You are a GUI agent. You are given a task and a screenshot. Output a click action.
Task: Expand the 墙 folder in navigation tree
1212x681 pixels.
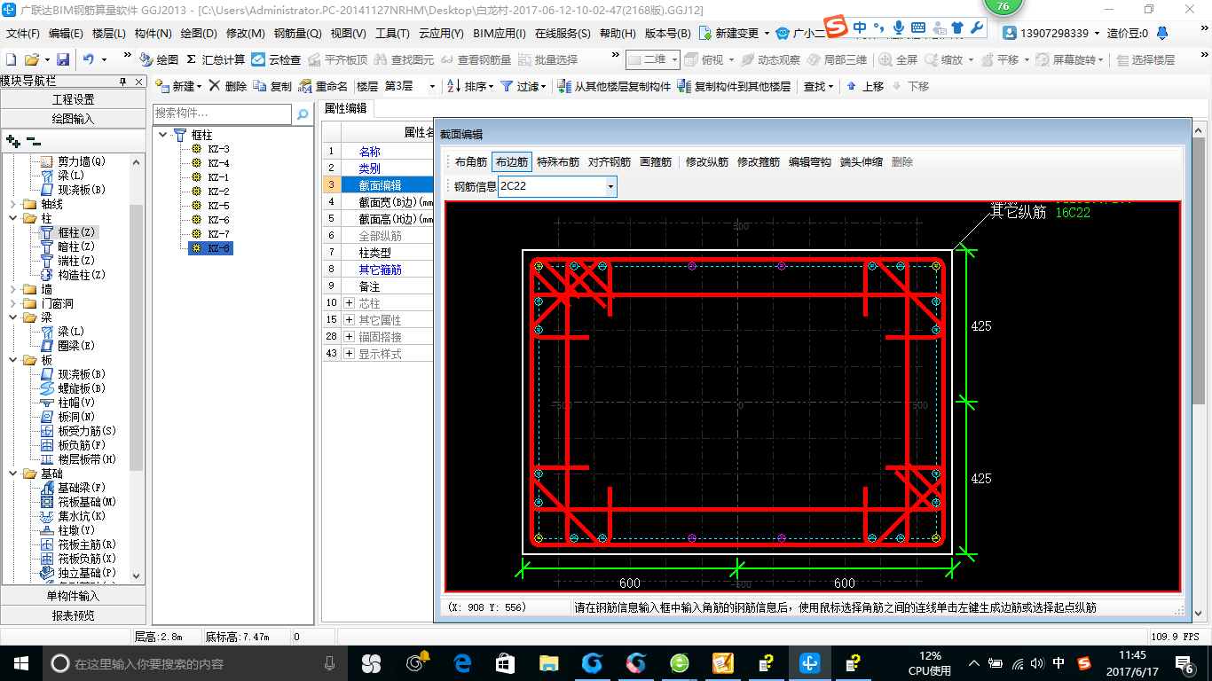pyautogui.click(x=12, y=289)
